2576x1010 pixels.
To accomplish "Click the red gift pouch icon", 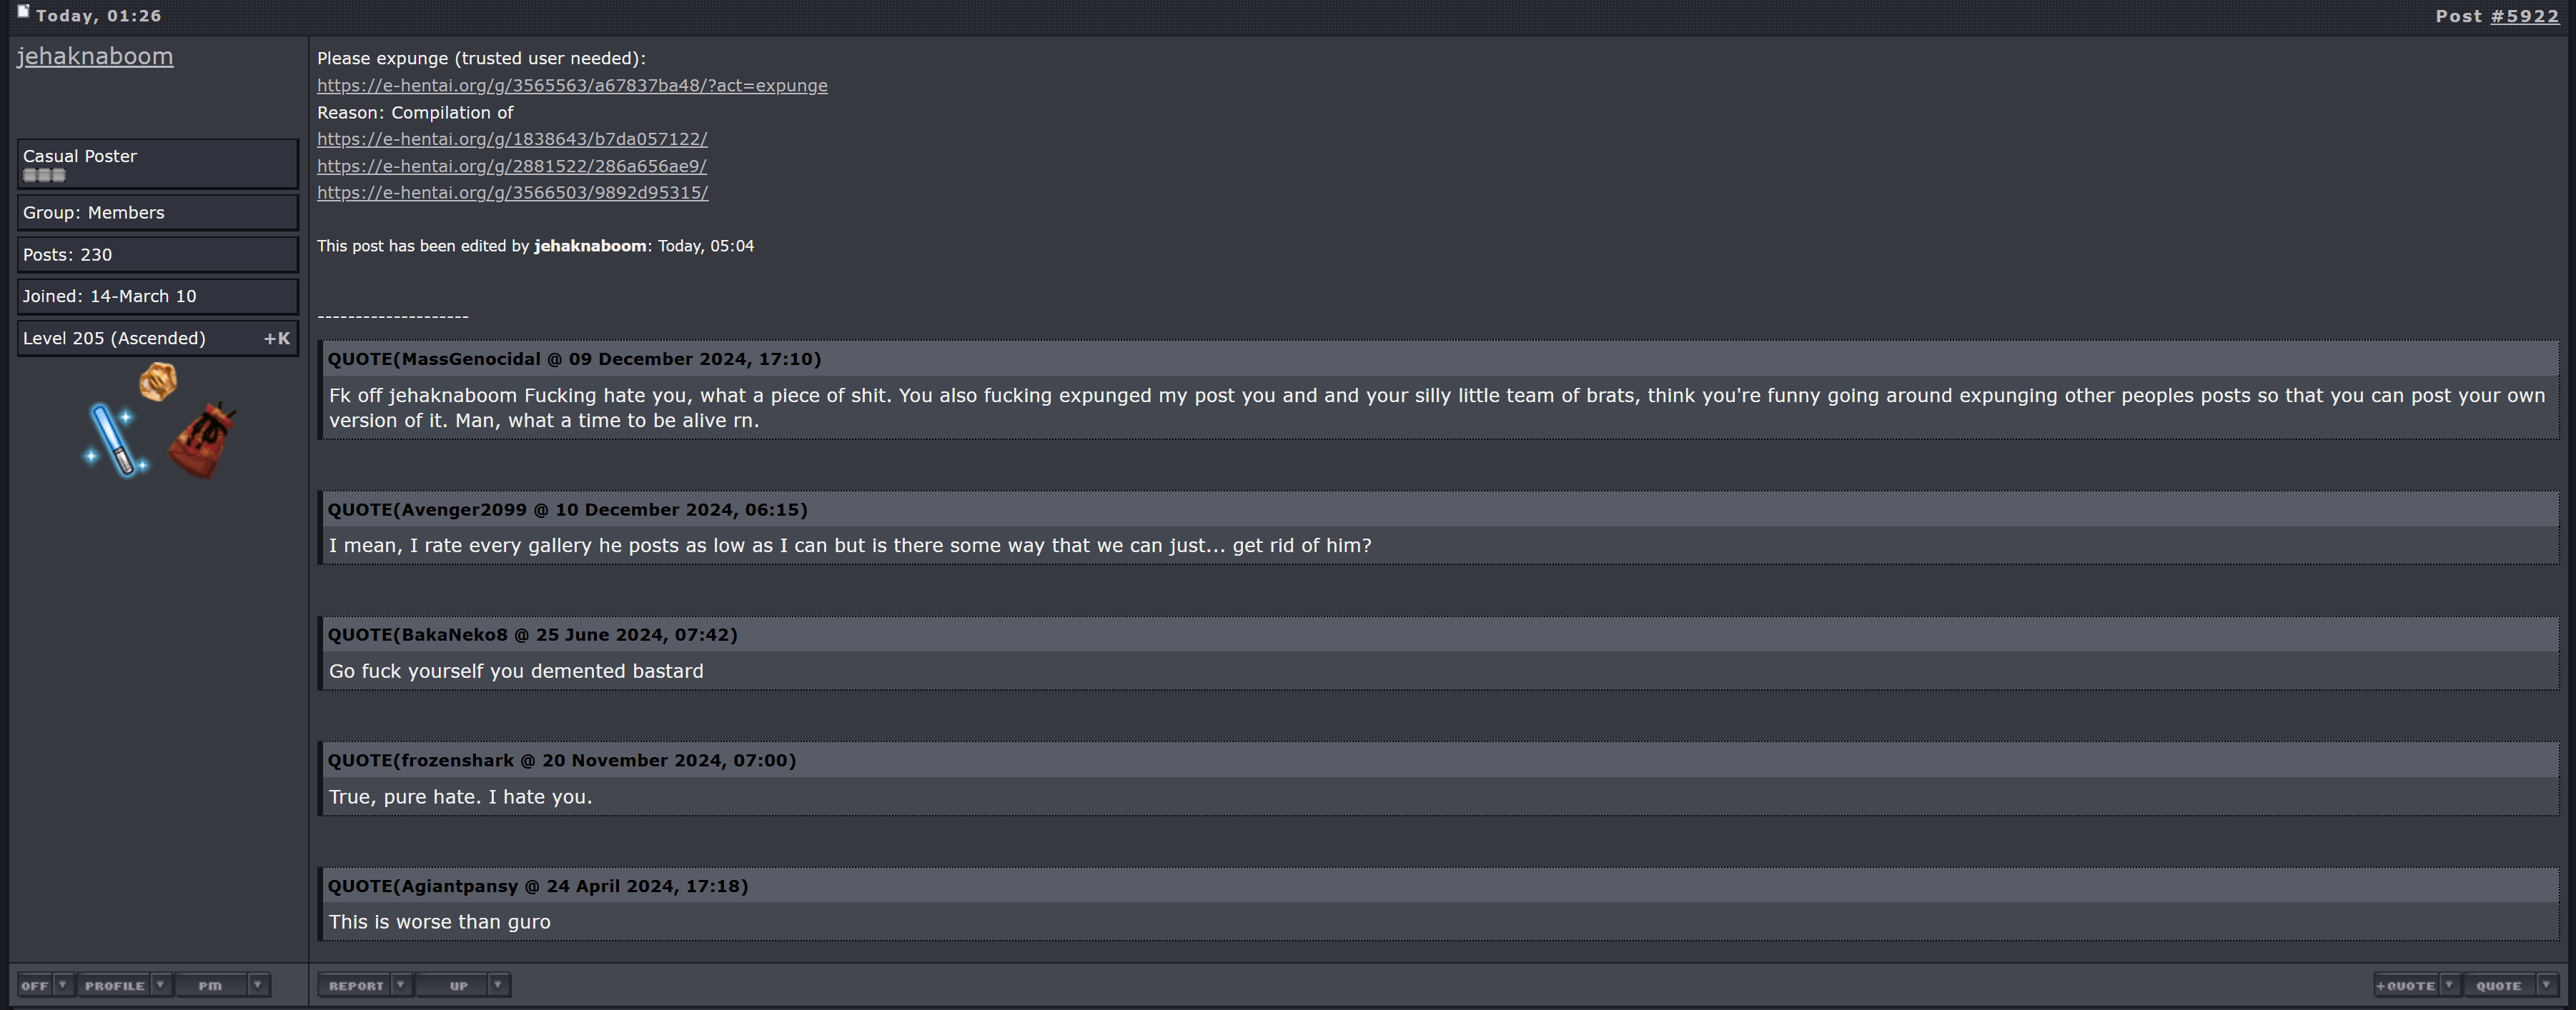I will tap(203, 439).
